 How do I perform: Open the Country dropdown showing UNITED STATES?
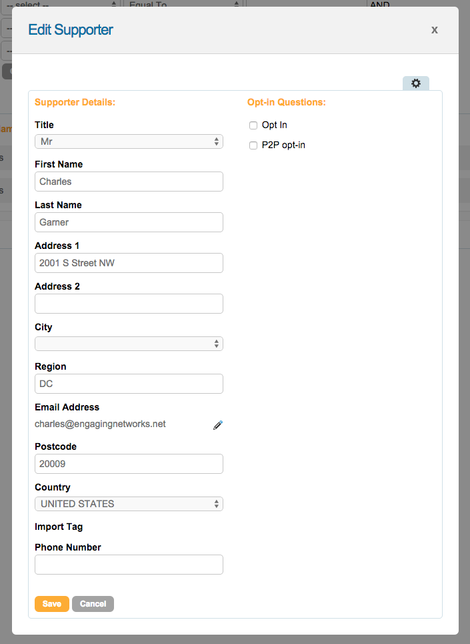coord(129,504)
